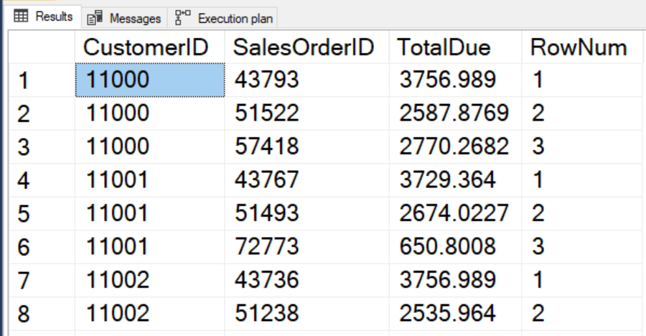This screenshot has width=646, height=336.
Task: Click the Execution plan diagram icon
Action: 182,18
